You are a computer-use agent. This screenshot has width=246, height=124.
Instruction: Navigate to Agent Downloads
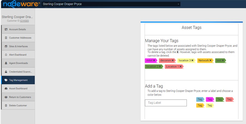(x=18, y=63)
